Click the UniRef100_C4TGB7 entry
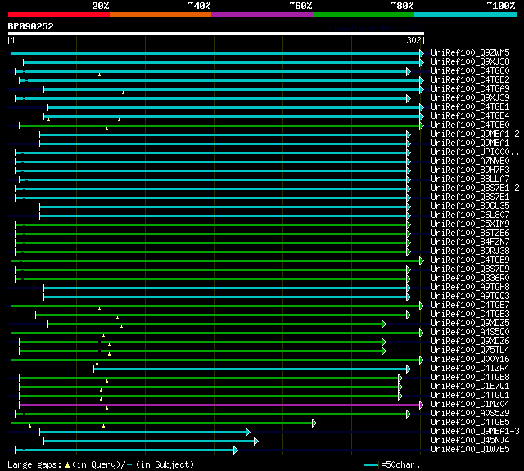The width and height of the screenshot is (524, 471). click(470, 306)
